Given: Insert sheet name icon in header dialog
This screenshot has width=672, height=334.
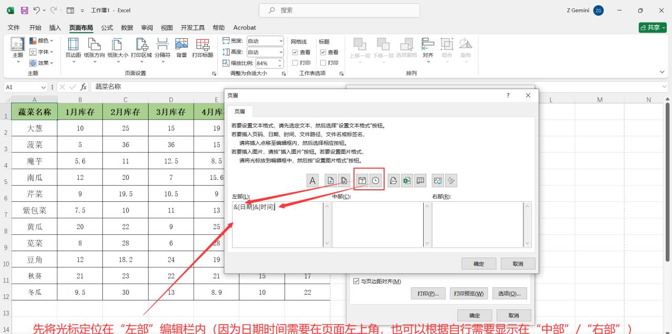Looking at the screenshot, I should [420, 180].
